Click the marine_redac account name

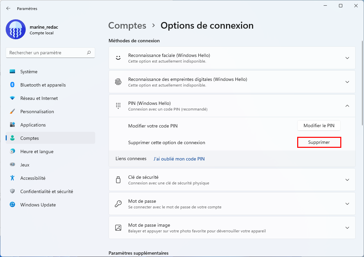pos(44,27)
